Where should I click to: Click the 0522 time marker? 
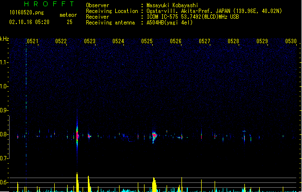[x=61, y=41]
